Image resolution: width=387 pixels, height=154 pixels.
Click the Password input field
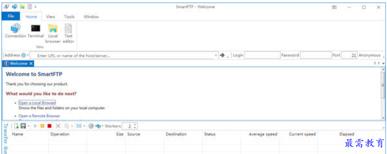(316, 55)
